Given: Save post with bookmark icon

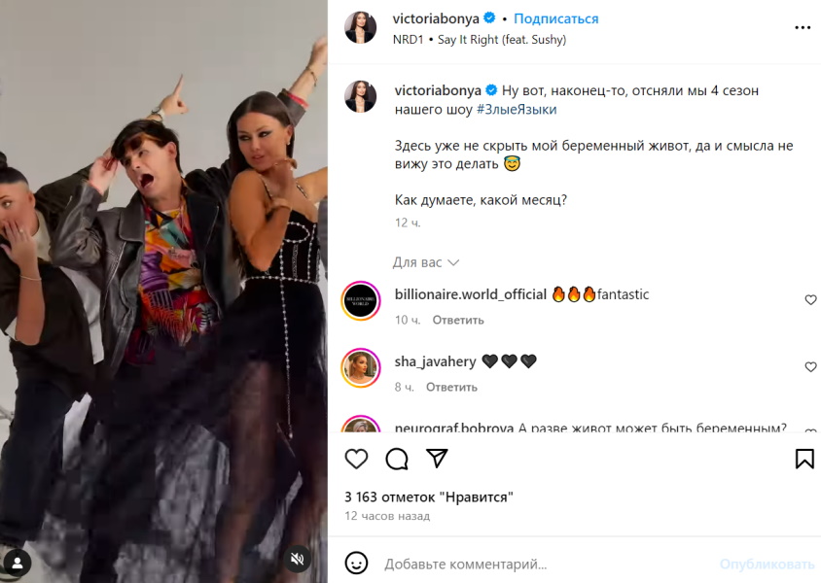Looking at the screenshot, I should click(803, 459).
